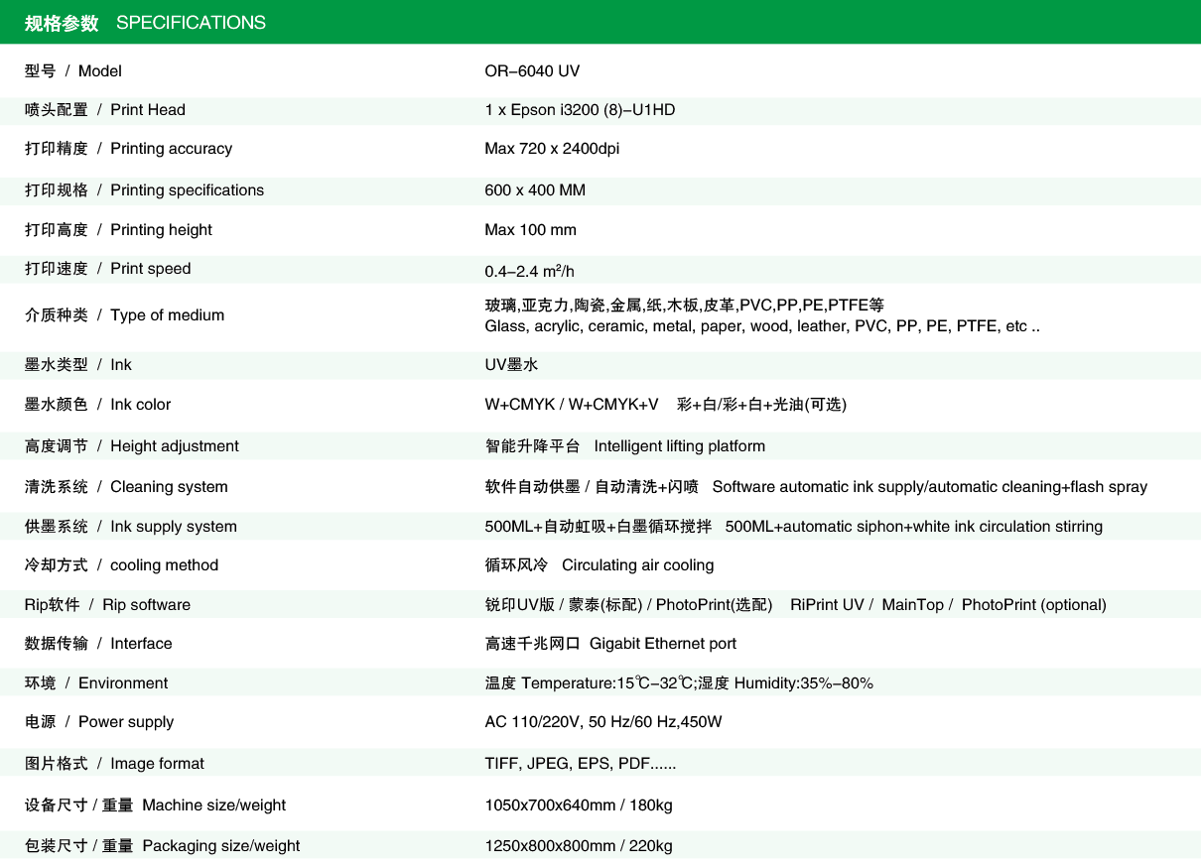Select the Print Head label
1201x864 pixels.
[105, 110]
